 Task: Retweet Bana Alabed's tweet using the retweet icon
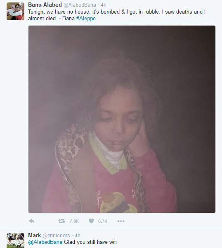click(x=61, y=221)
